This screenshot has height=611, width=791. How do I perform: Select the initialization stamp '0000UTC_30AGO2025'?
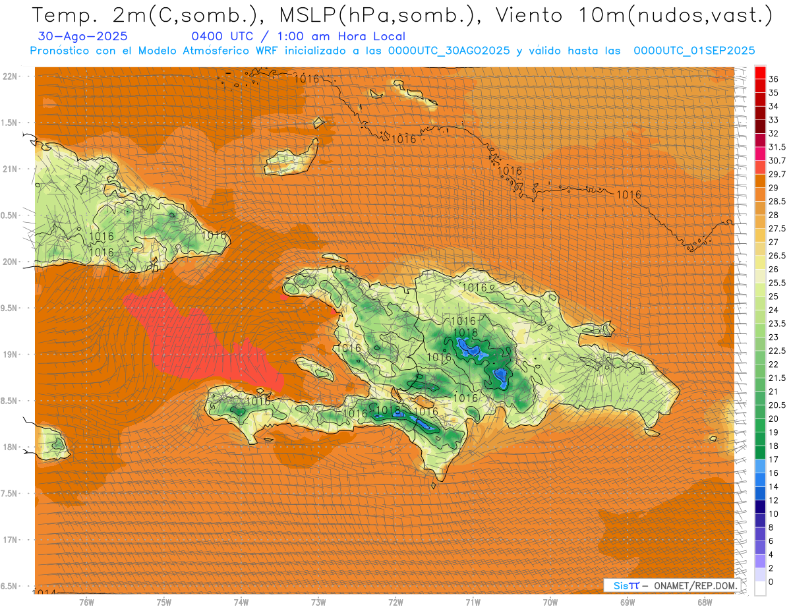pos(450,51)
